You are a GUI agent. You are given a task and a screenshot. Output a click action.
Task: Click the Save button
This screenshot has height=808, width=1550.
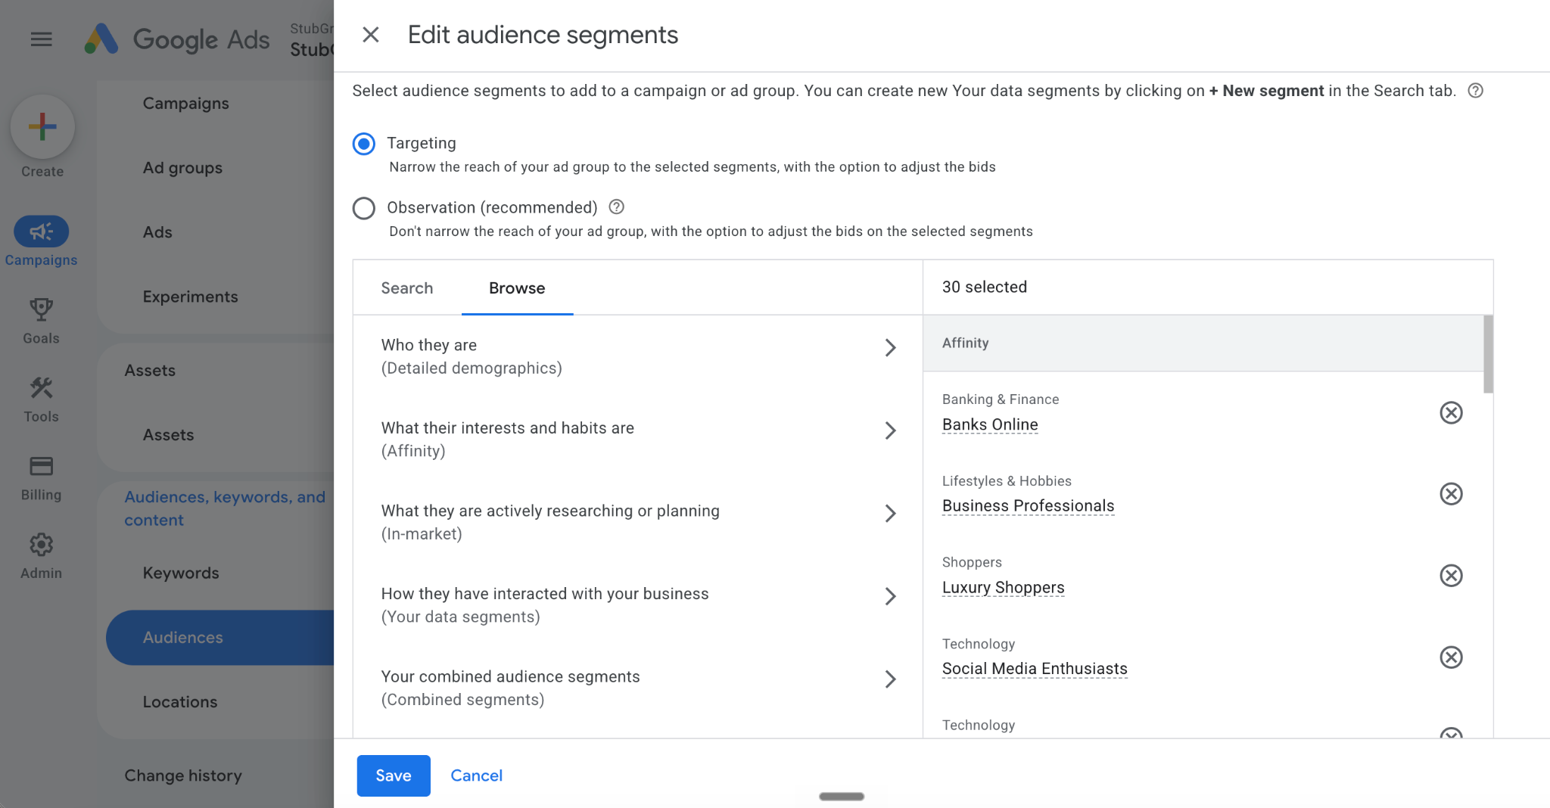(x=394, y=775)
